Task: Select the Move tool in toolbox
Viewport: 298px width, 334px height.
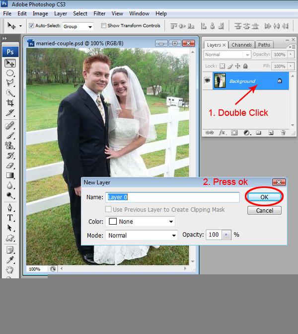Action: pyautogui.click(x=10, y=63)
